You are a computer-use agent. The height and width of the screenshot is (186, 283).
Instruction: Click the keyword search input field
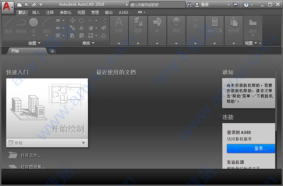(158, 5)
